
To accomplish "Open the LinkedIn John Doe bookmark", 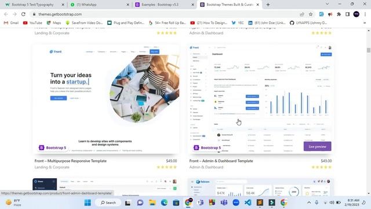I will click(267, 23).
